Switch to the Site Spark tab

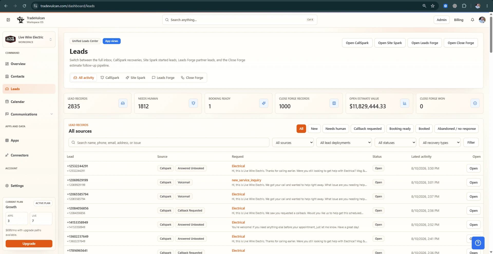pyautogui.click(x=135, y=78)
